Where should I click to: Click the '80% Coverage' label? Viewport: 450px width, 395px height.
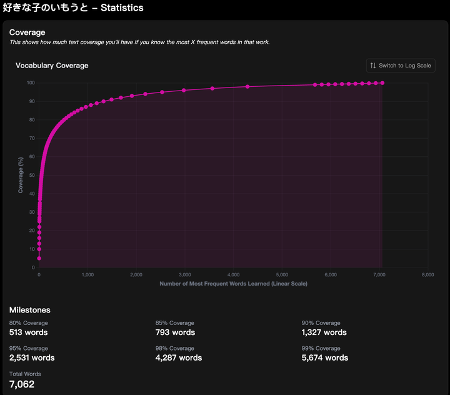coord(28,323)
